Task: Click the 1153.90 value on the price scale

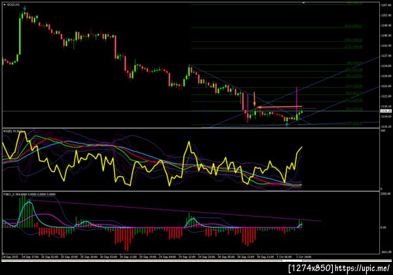Action: 386,15
